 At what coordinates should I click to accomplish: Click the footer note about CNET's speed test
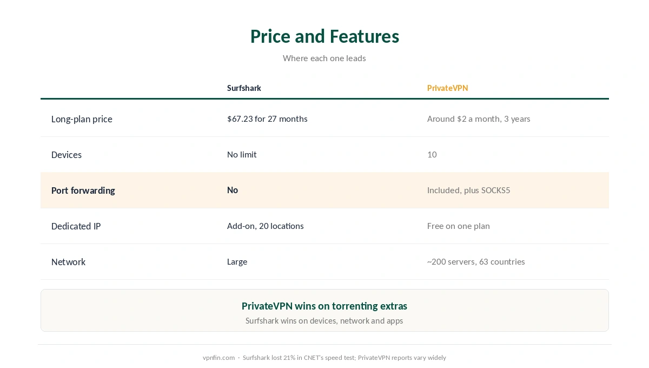pos(345,358)
